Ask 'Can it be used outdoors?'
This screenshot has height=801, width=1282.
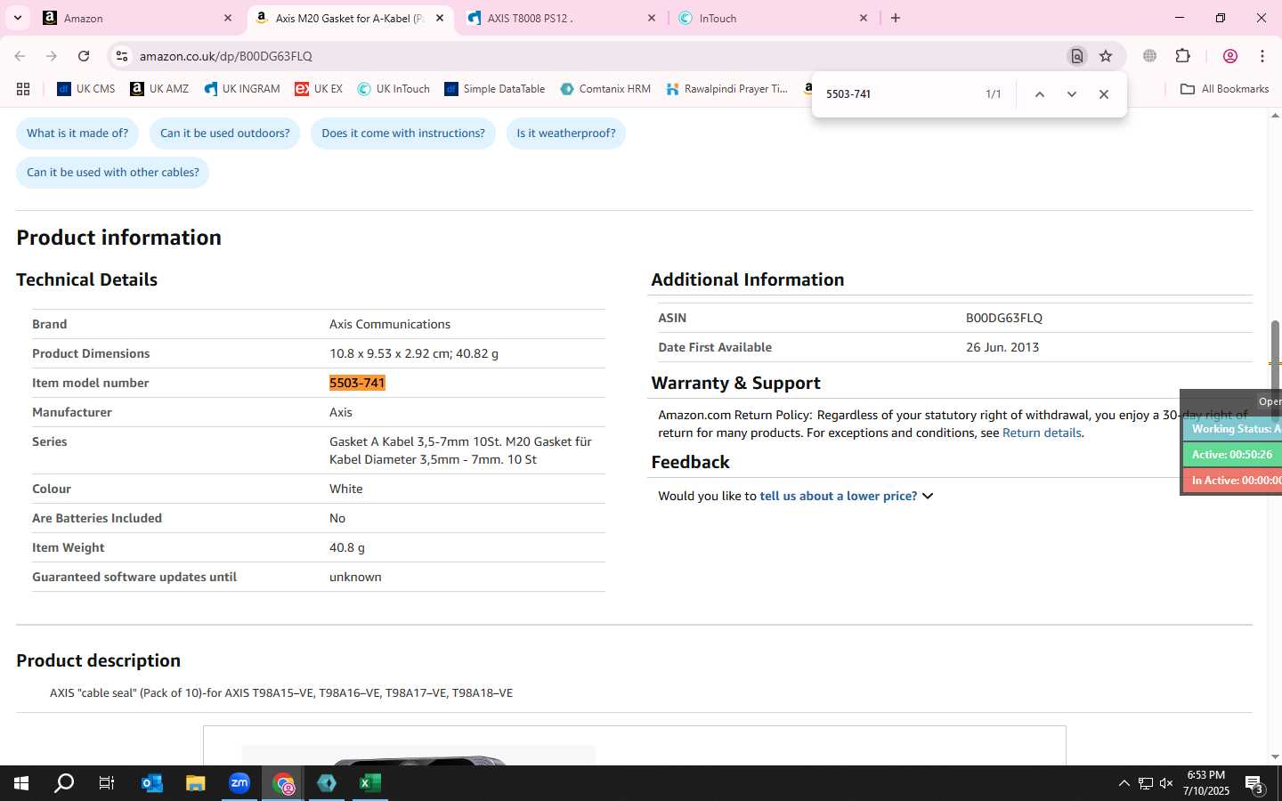pos(224,133)
